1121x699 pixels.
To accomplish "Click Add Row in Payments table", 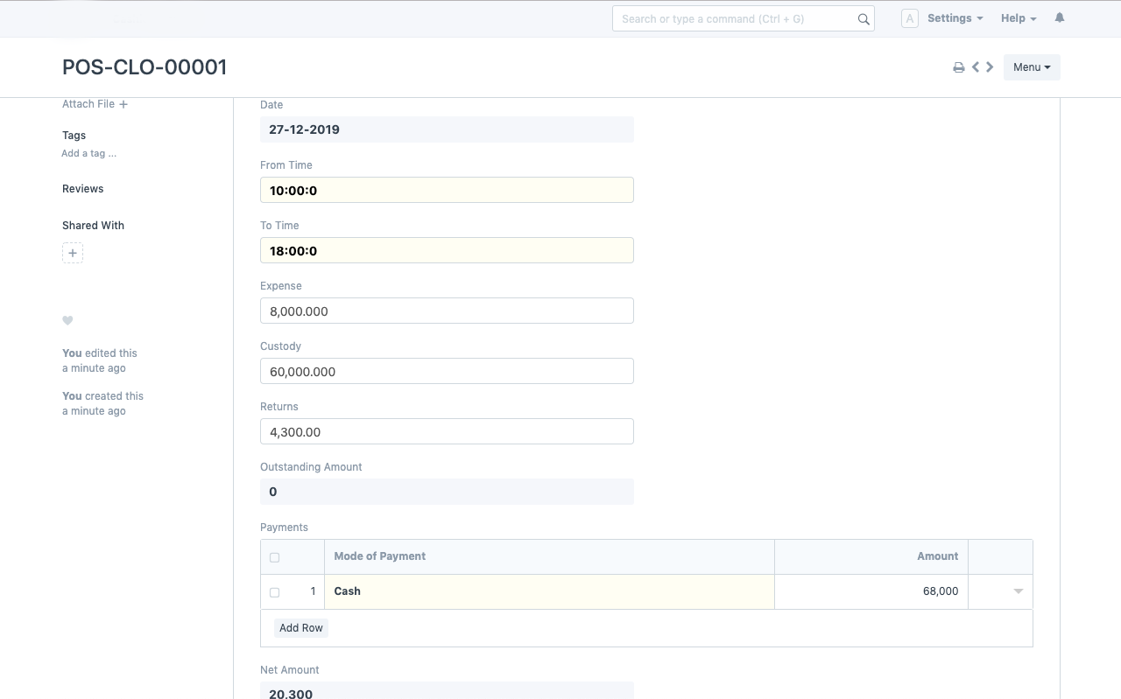I will (300, 628).
